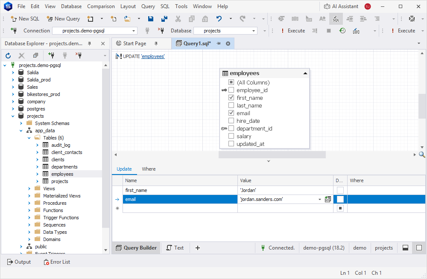Toggle default checkbox in first_name row
Screen dimensions: 427x279
(340, 190)
